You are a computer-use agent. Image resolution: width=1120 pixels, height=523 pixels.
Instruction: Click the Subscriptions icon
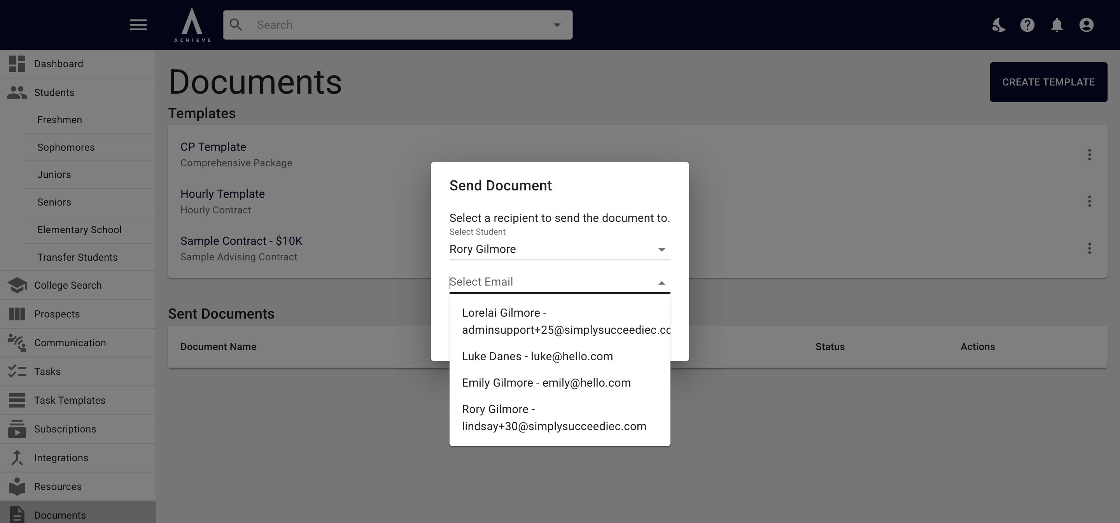point(17,429)
